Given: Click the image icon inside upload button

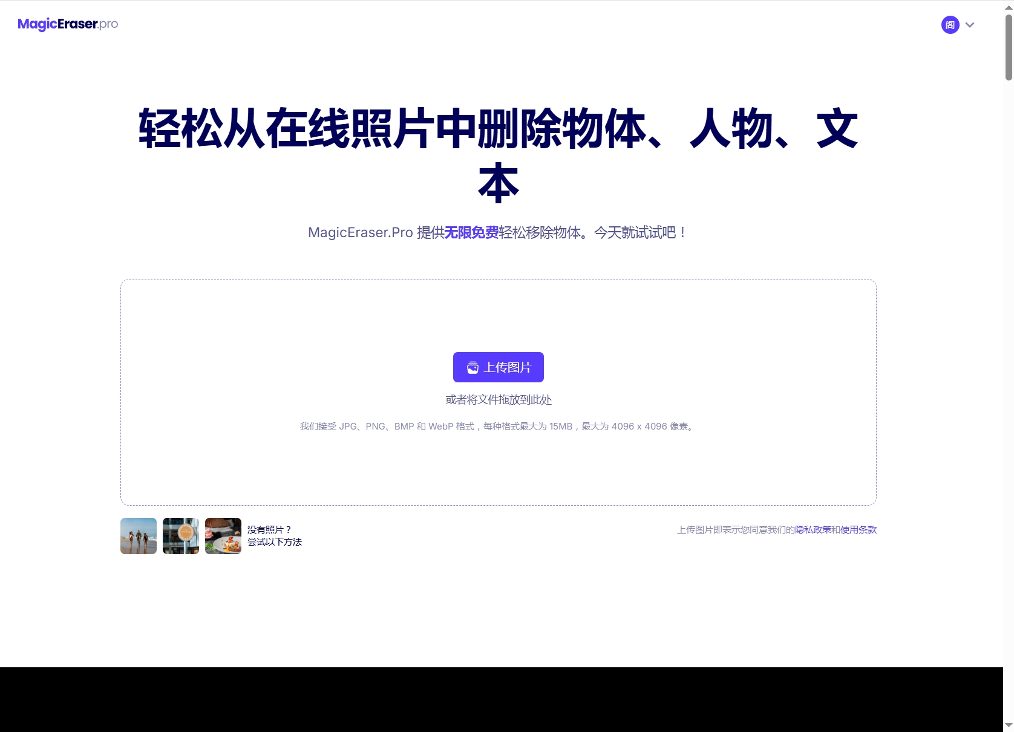Looking at the screenshot, I should tap(473, 368).
